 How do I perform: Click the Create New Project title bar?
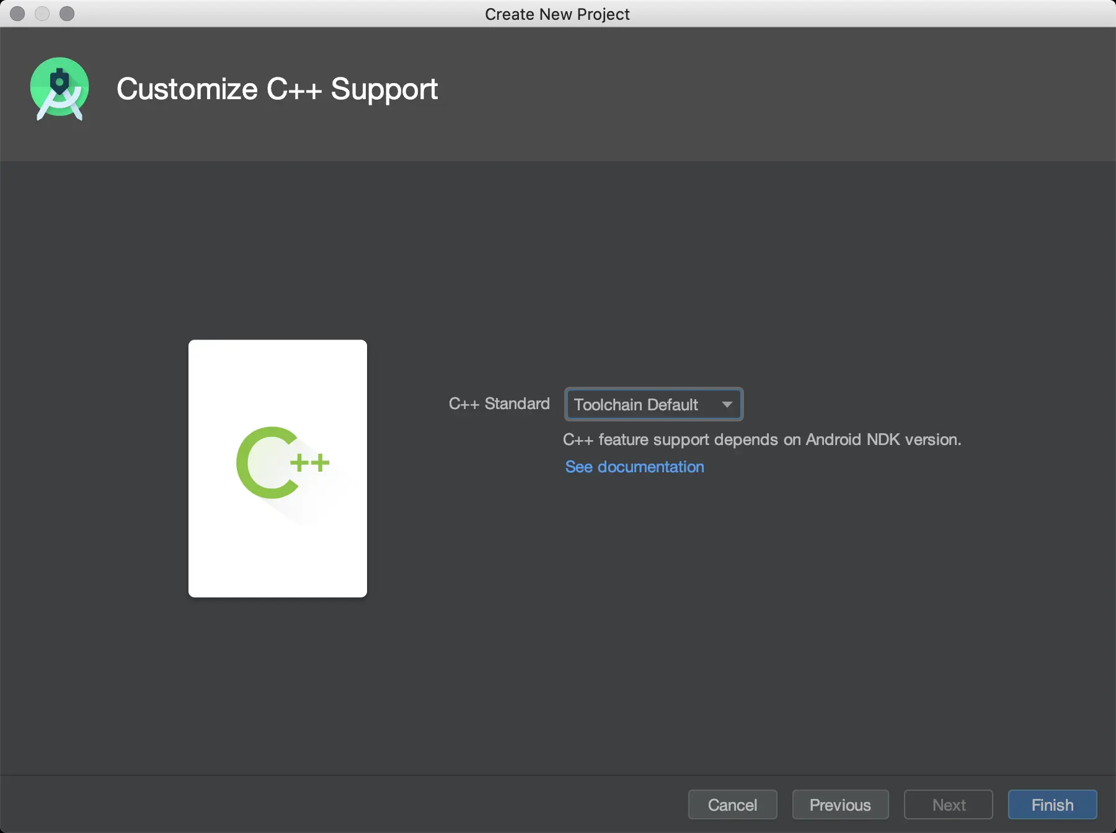coord(557,14)
